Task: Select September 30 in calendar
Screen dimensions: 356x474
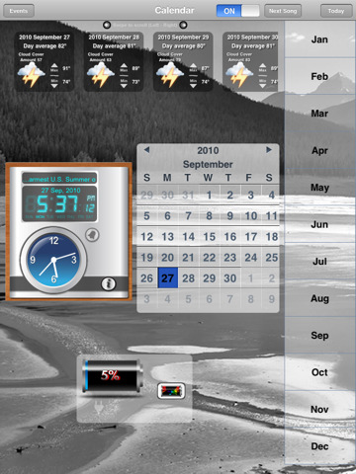Action: click(230, 277)
